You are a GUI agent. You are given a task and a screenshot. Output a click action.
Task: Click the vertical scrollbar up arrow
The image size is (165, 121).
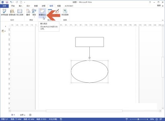tap(163, 25)
